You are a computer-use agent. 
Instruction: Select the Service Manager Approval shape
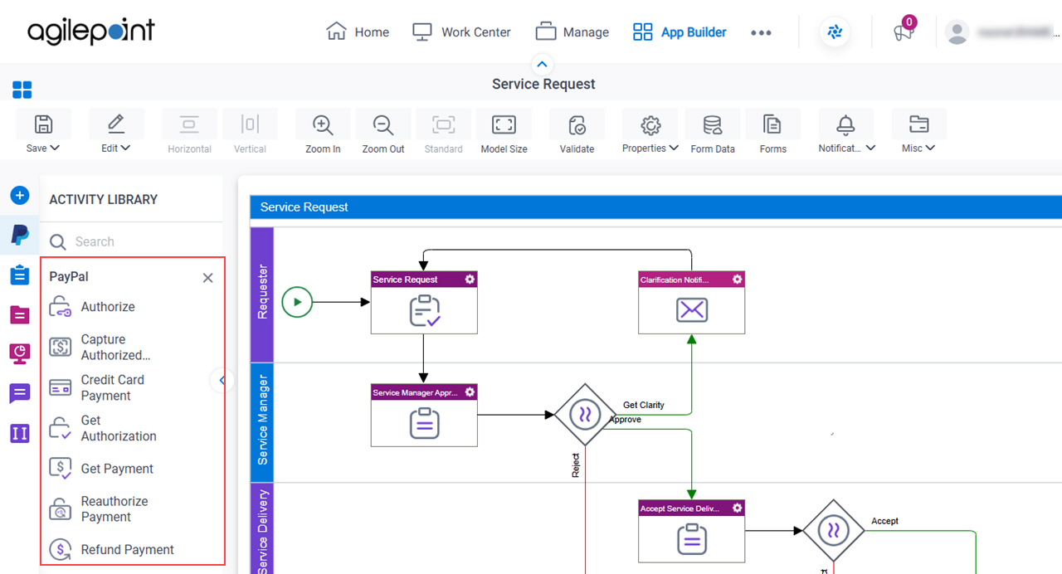tap(424, 416)
